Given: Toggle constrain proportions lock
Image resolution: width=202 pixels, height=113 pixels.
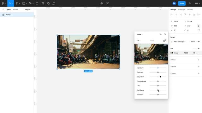Looking at the screenshot, I should (199, 26).
